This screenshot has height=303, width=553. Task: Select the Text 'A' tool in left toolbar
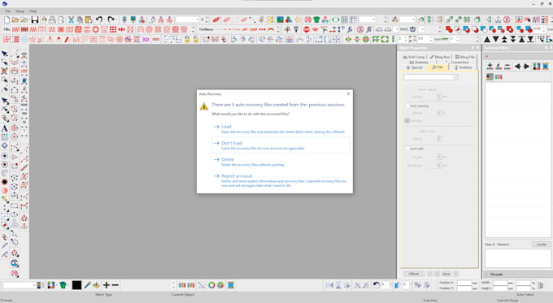(4, 128)
